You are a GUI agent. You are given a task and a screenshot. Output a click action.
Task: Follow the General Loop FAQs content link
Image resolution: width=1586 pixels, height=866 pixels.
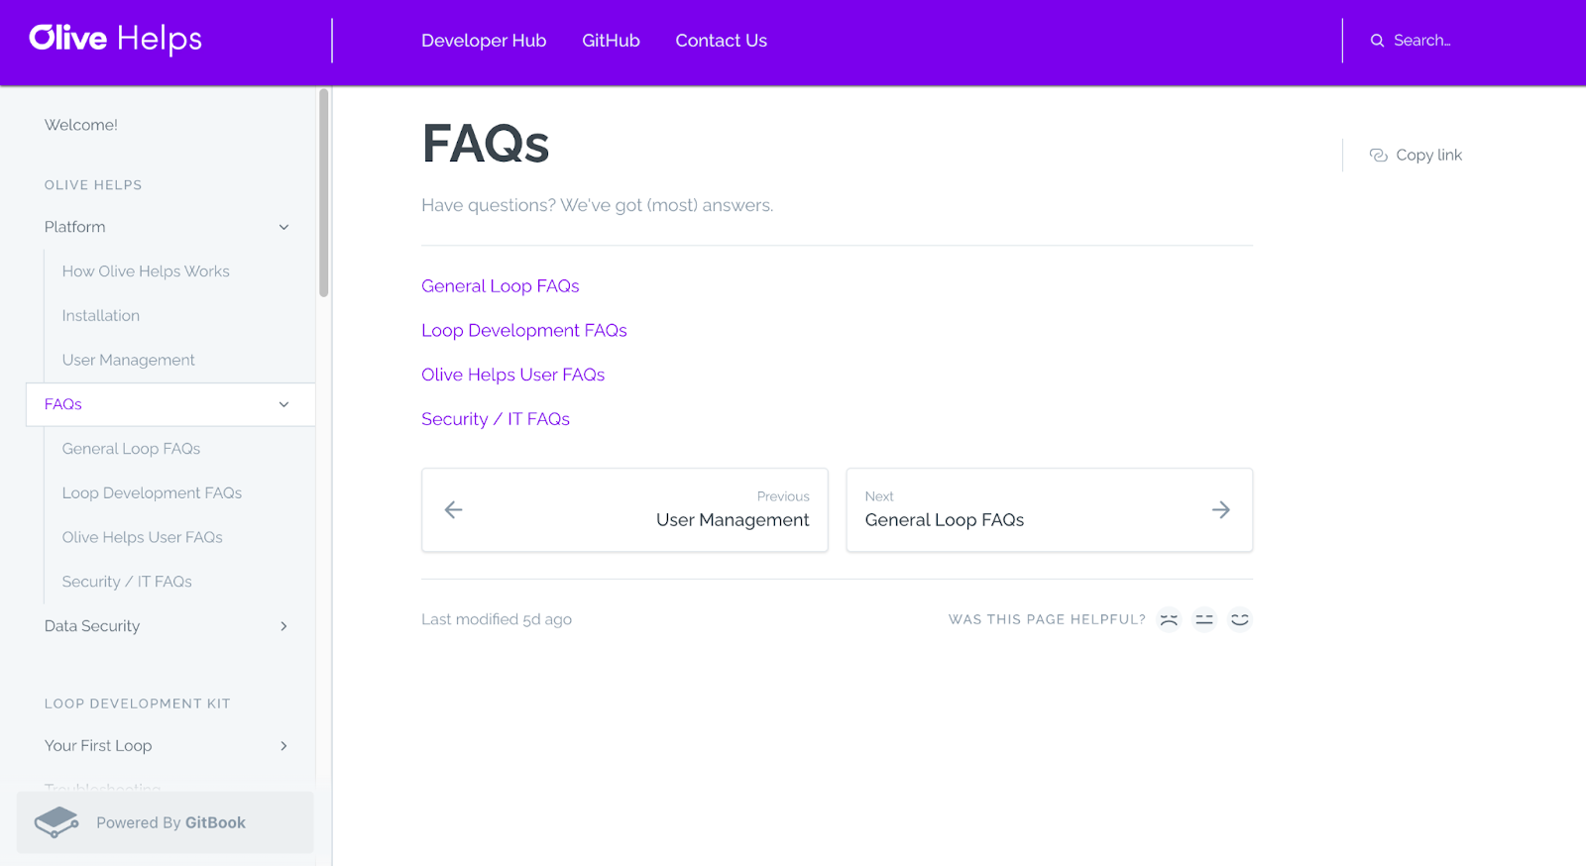(x=501, y=286)
